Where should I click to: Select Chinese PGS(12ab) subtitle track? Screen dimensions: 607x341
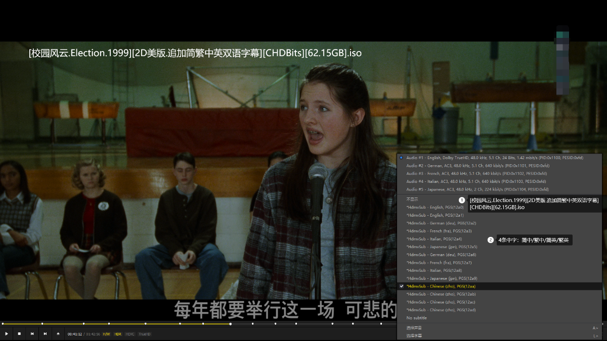pyautogui.click(x=441, y=294)
